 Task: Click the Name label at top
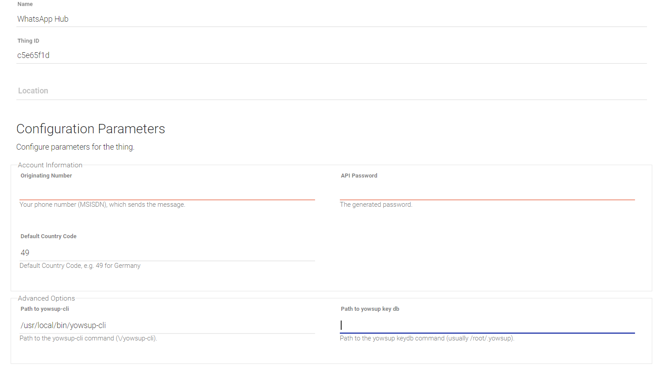coord(25,4)
